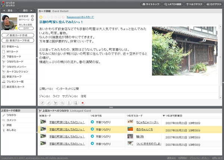224x160 pixels.
Task: Click the profile photo thumbnail
Action: pos(9,22)
